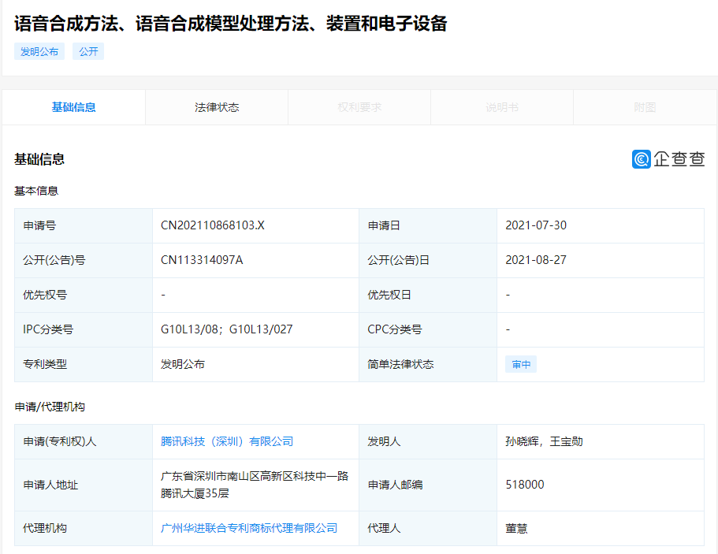The width and height of the screenshot is (718, 554).
Task: Open the 权利要求 tab
Action: pyautogui.click(x=359, y=107)
